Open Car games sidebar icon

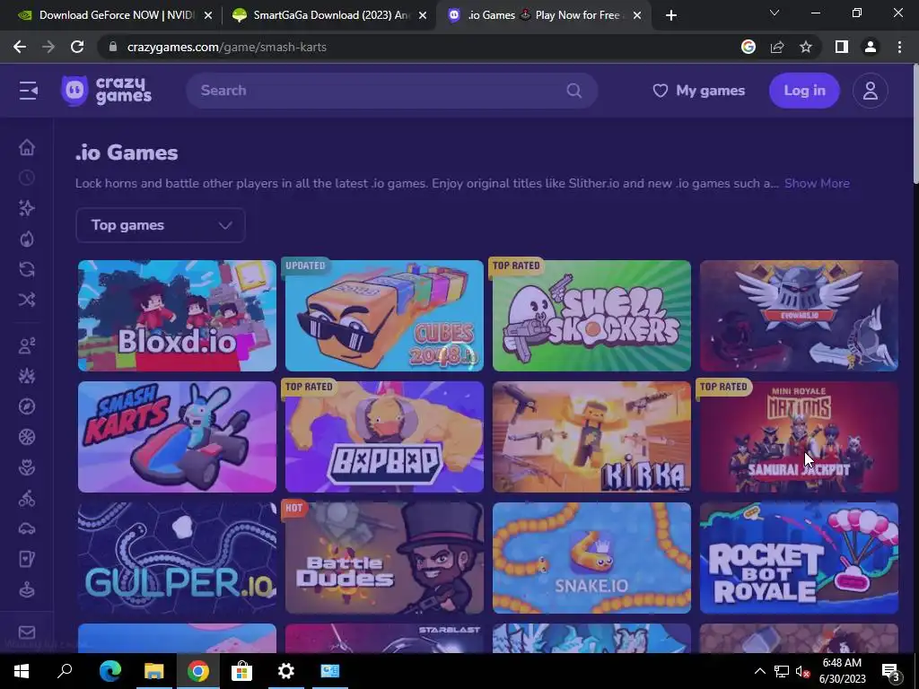click(27, 528)
